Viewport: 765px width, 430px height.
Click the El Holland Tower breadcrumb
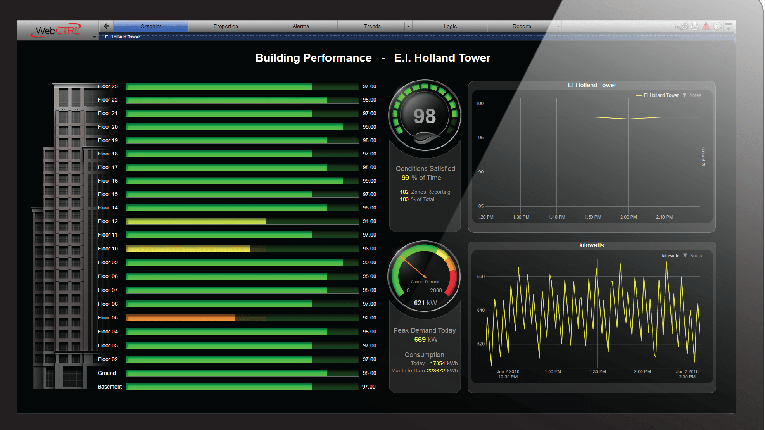(x=123, y=37)
